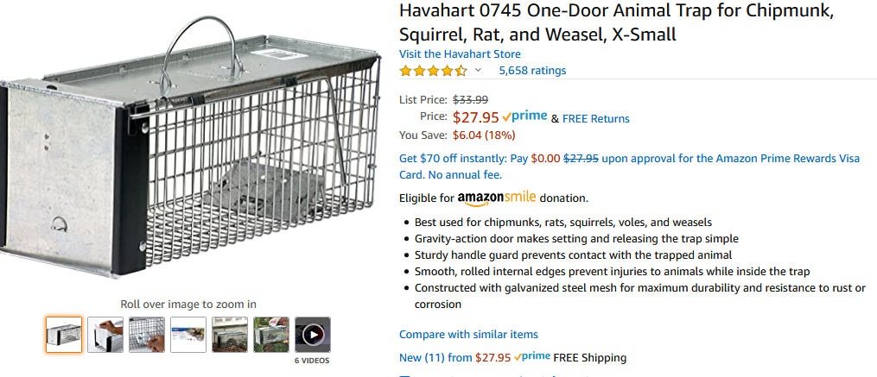Select thumbnail of trap set outdoors
The height and width of the screenshot is (377, 877).
pos(230,335)
